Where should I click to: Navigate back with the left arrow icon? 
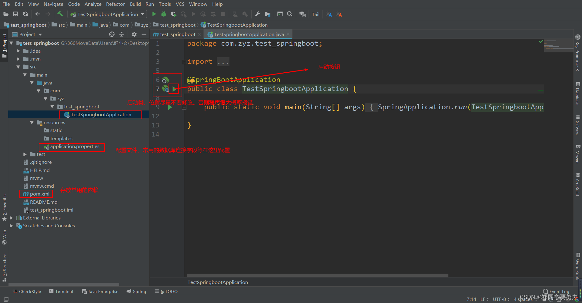click(38, 14)
